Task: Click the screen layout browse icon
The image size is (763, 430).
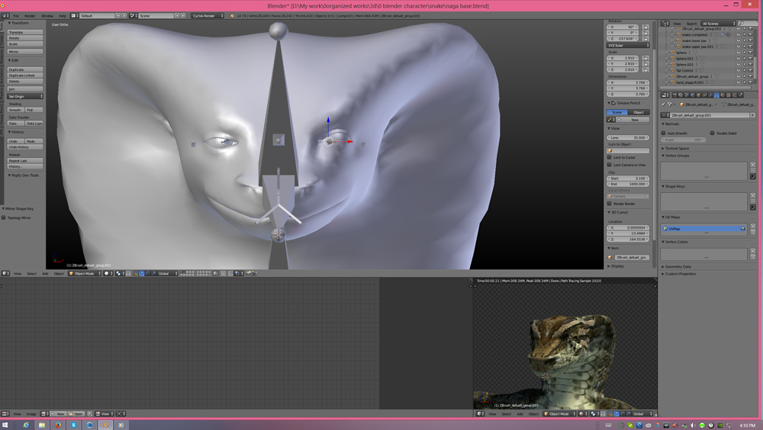Action: 75,15
